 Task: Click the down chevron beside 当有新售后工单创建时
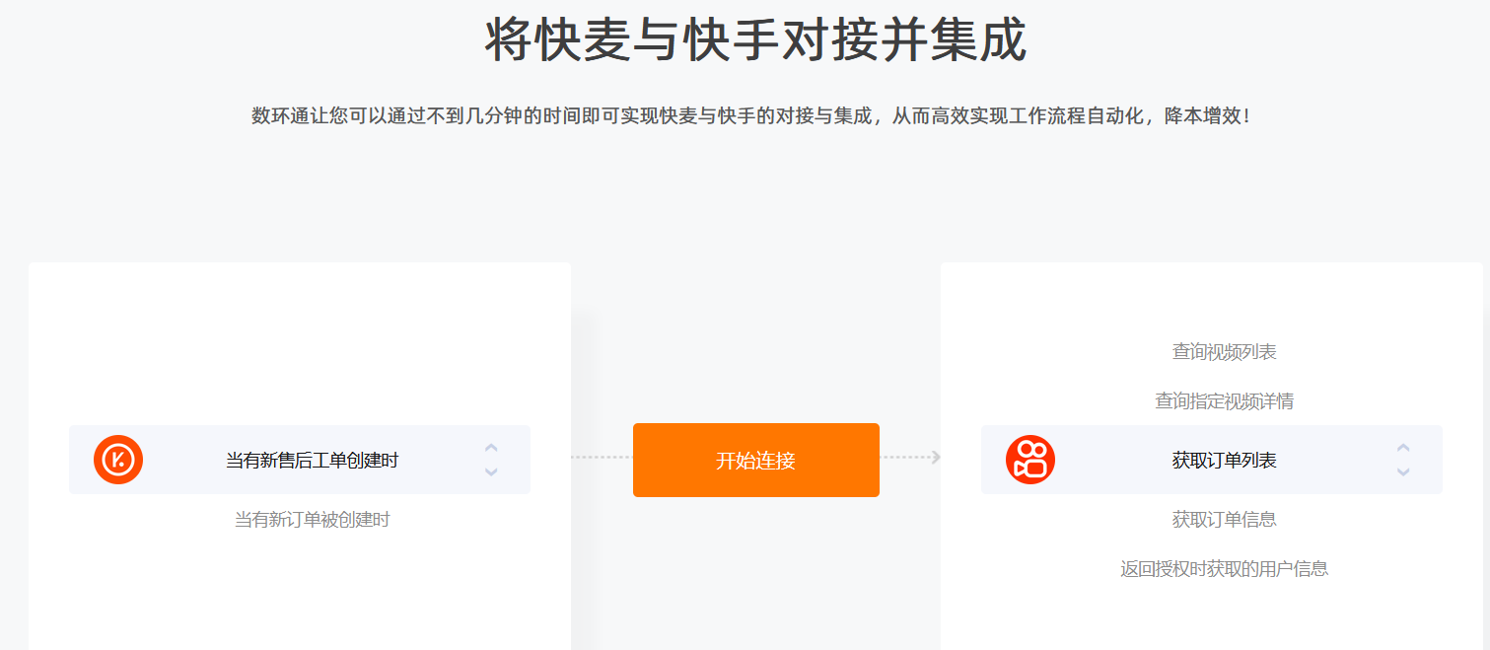tap(491, 471)
